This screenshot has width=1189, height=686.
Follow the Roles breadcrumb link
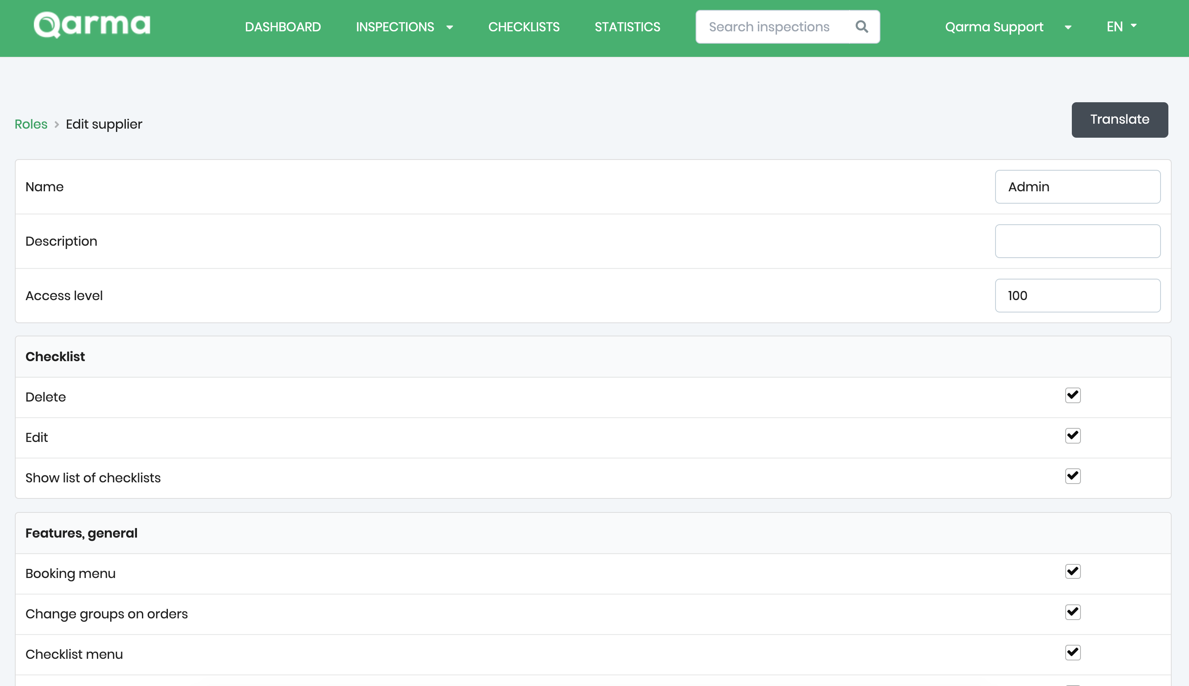[31, 125]
